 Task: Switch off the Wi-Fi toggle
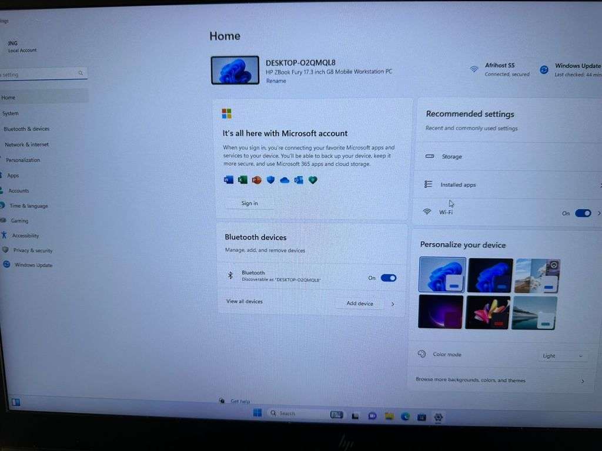click(x=583, y=213)
